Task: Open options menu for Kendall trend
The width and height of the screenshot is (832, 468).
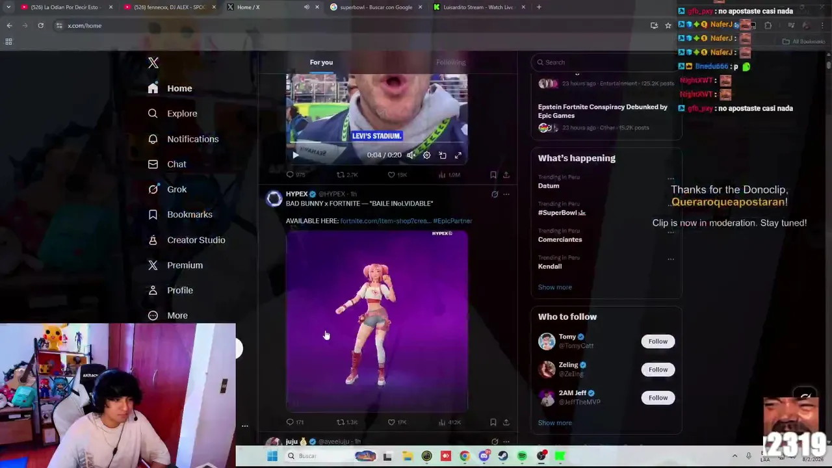Action: (671, 259)
